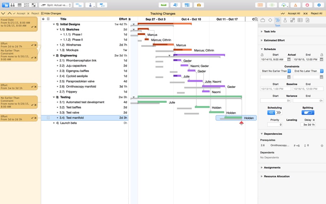Select the forward Scheduling direction button

tap(278, 113)
